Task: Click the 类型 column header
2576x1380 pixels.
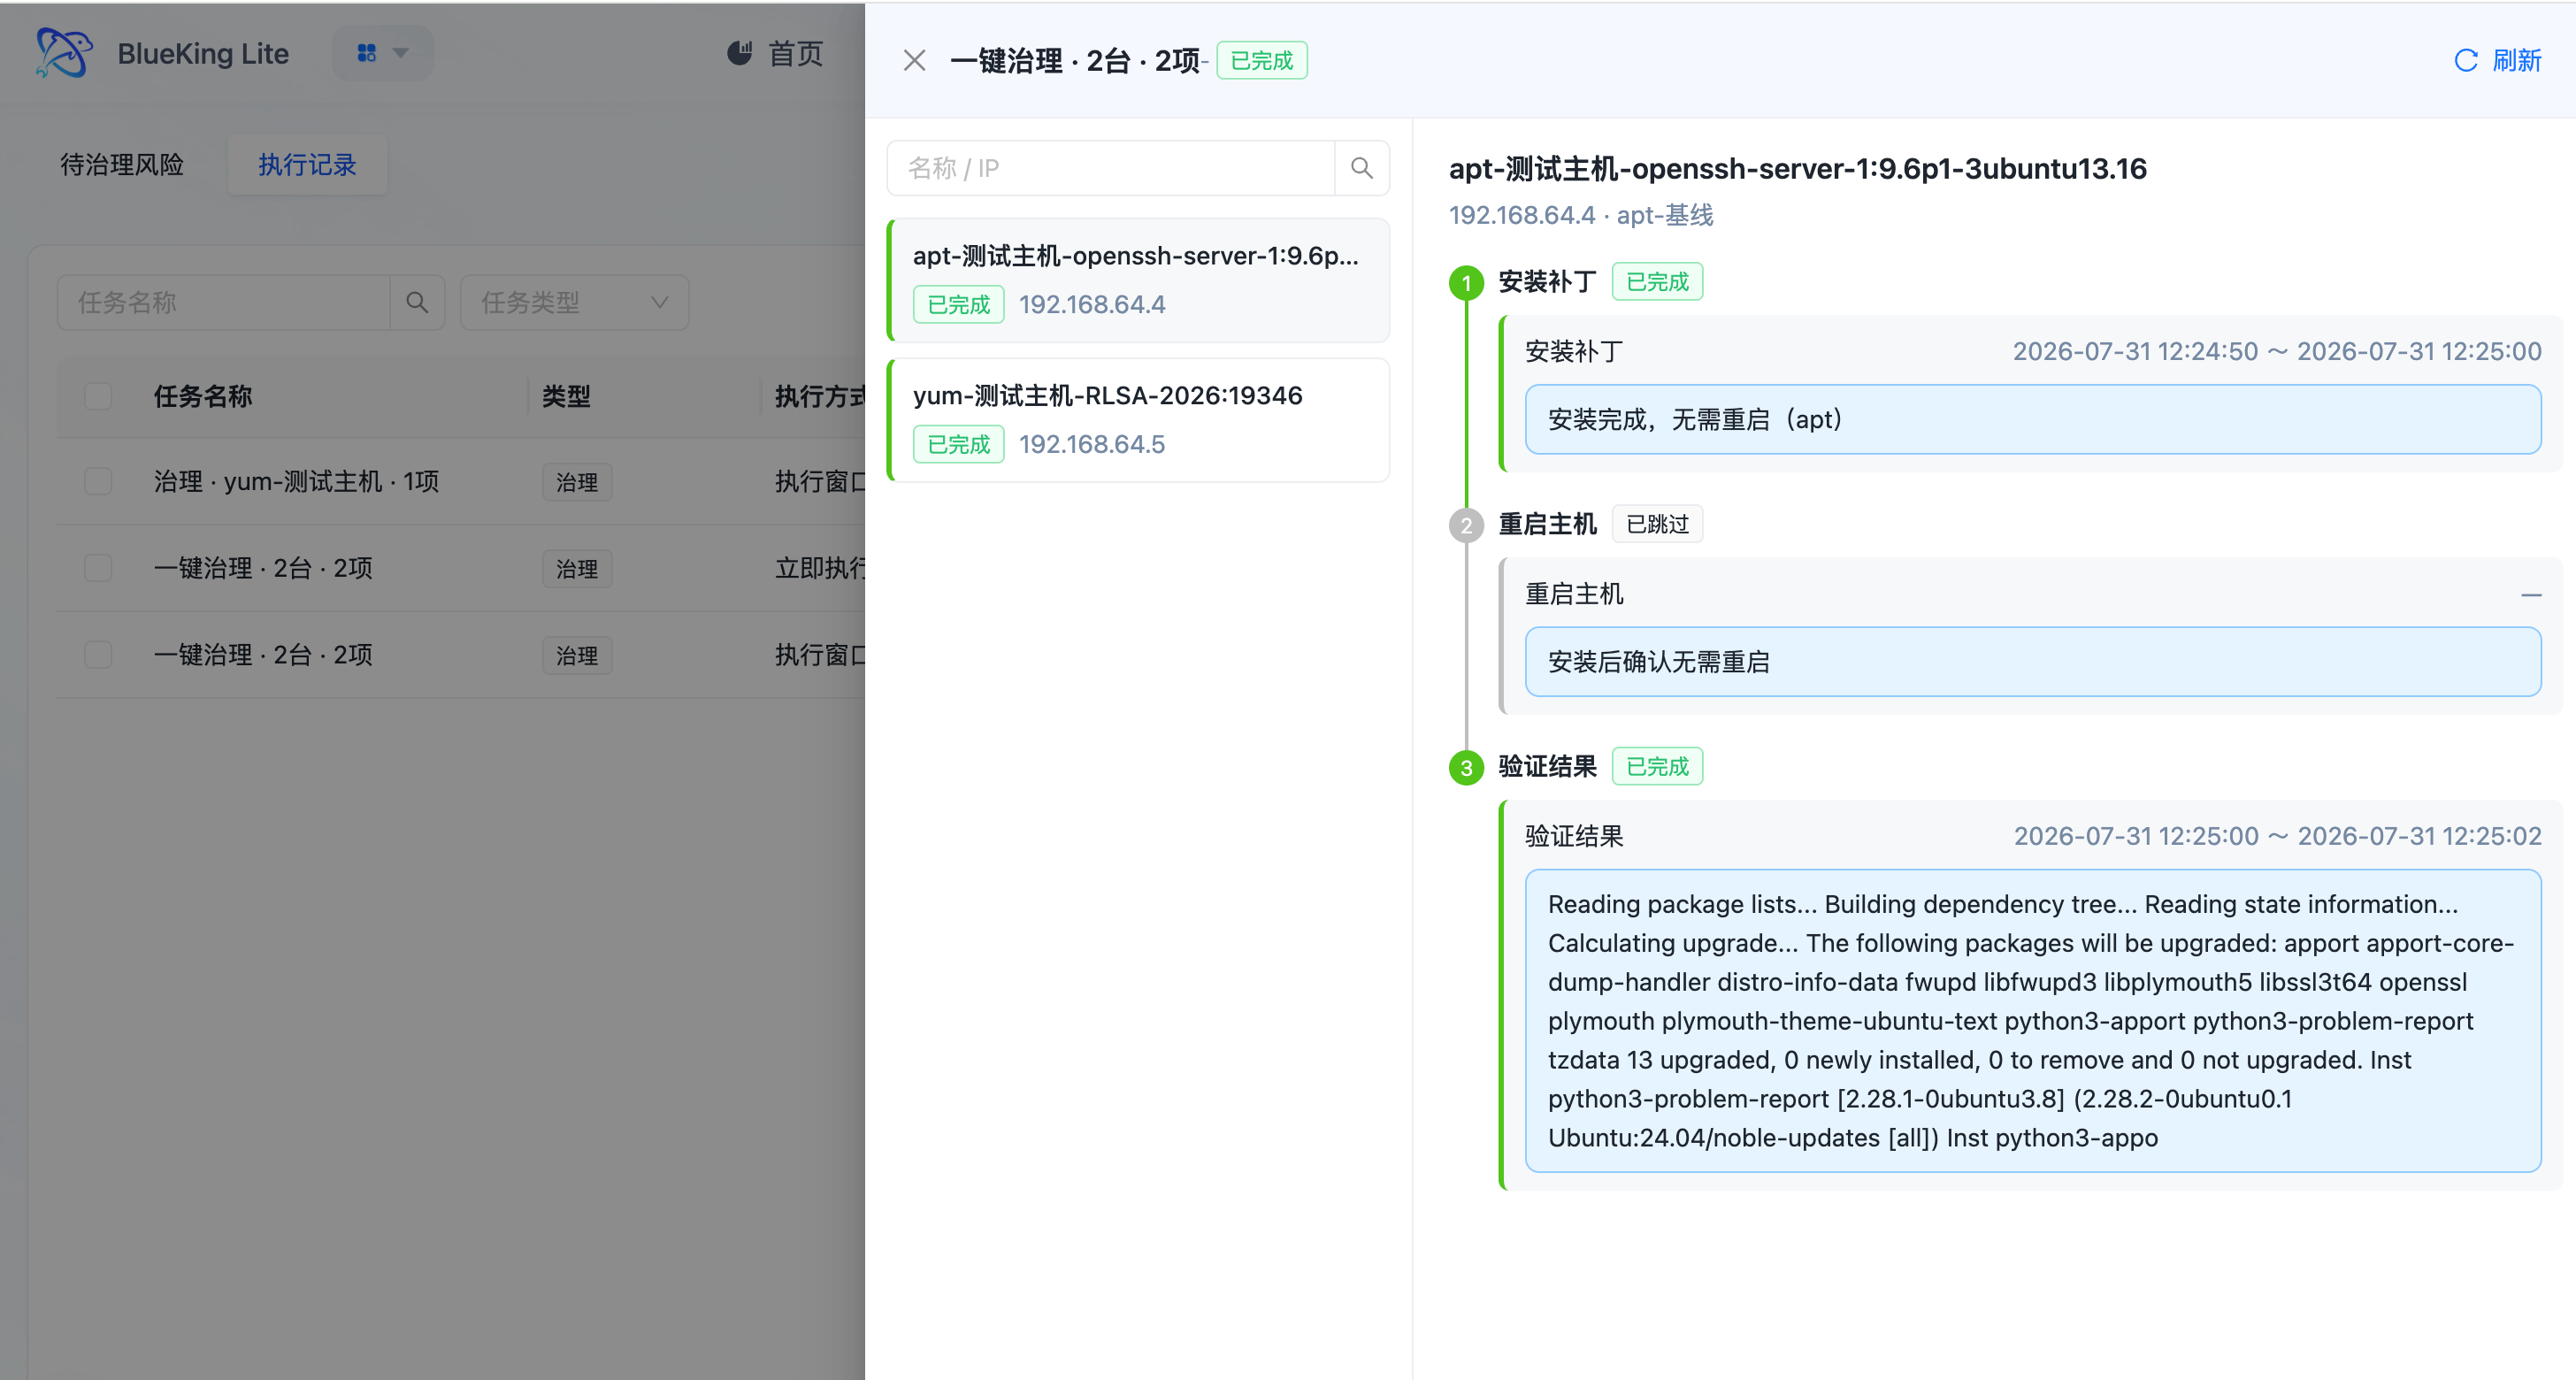Action: pos(566,396)
